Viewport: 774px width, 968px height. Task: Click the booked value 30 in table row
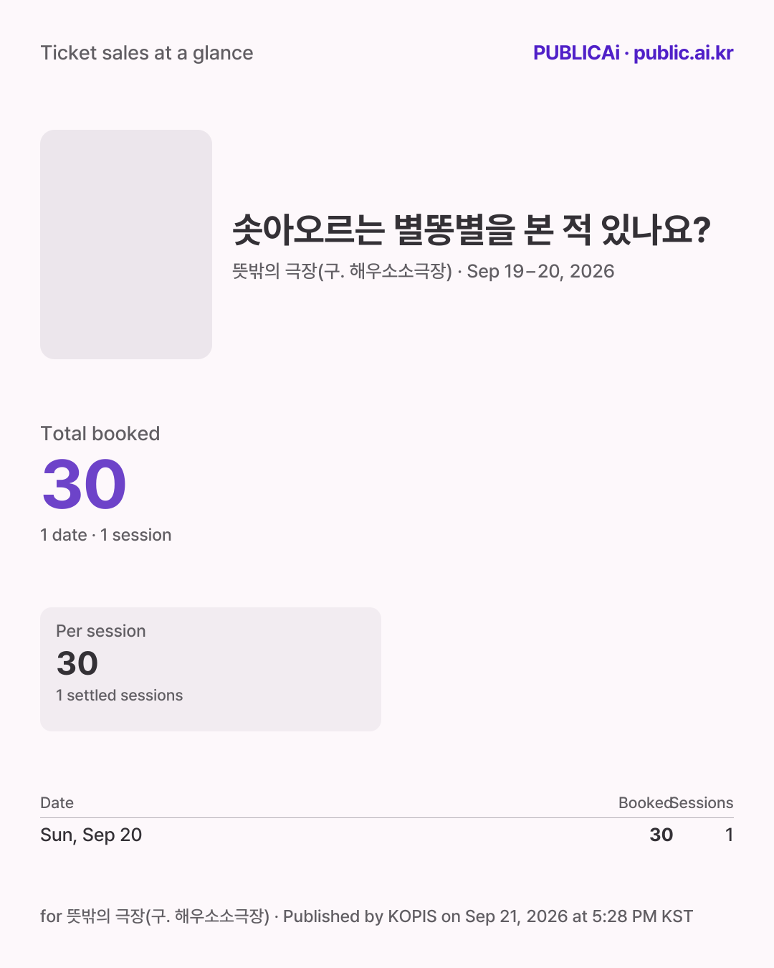click(661, 835)
